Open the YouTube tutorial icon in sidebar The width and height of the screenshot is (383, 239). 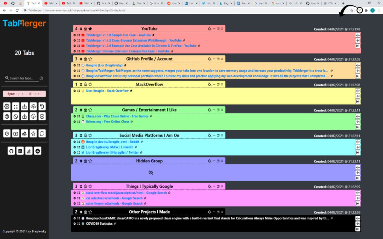pos(16,134)
